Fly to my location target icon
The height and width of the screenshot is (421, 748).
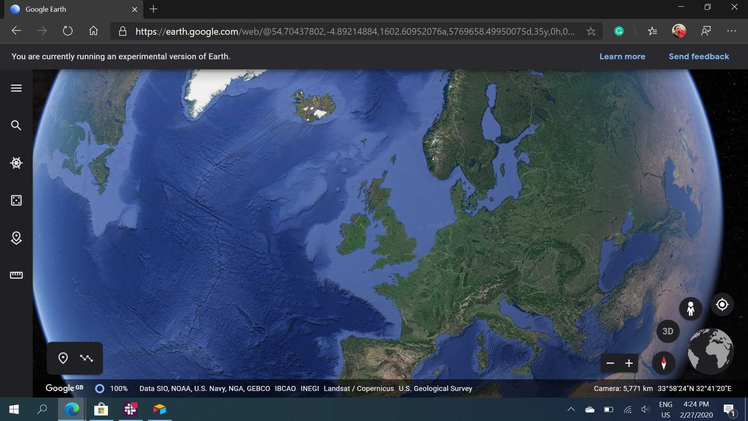pyautogui.click(x=722, y=304)
